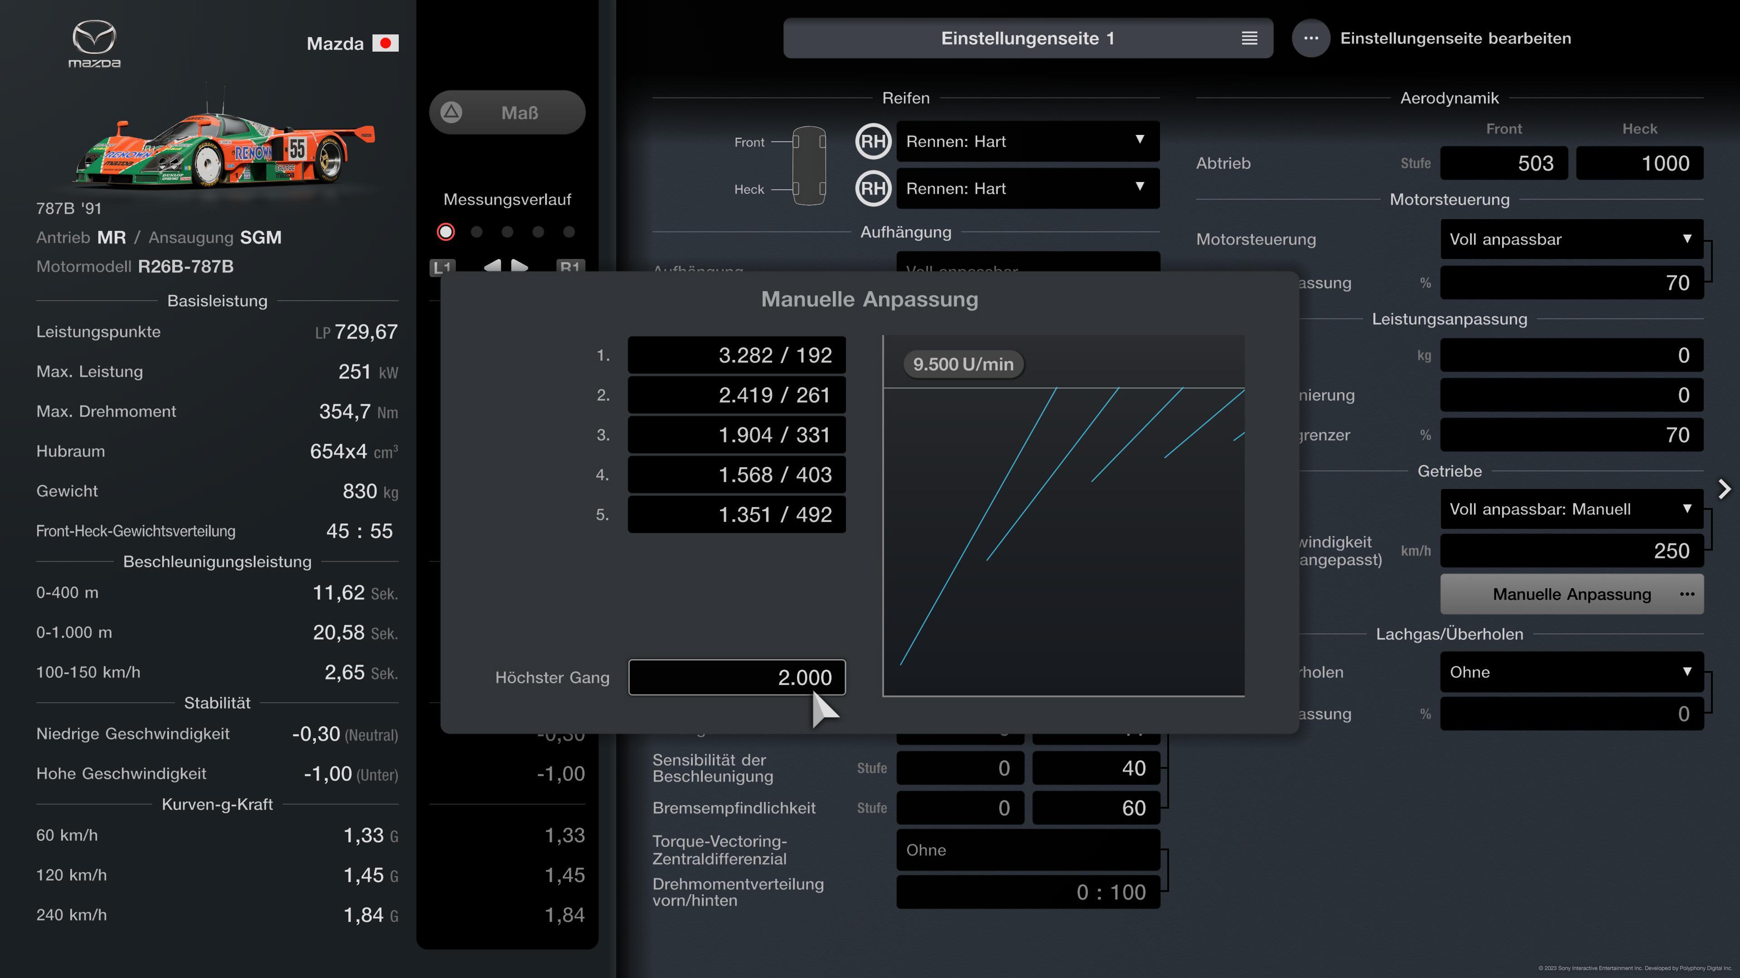Edit 5th gear ratio 1.351 / 492
The width and height of the screenshot is (1740, 978).
(x=736, y=514)
